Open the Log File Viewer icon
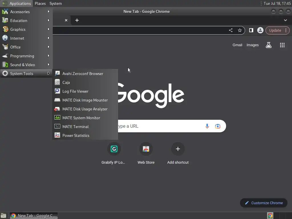Screen dimensions: 292x219 (x=57, y=91)
